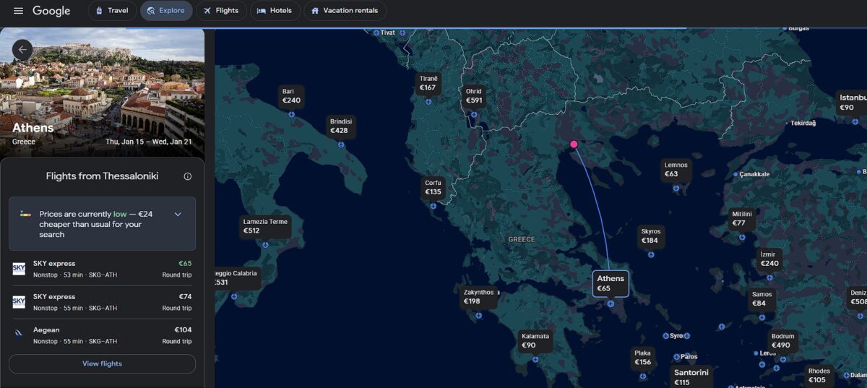Click the Athens destination photo
Image resolution: width=867 pixels, height=388 pixels.
(102, 92)
